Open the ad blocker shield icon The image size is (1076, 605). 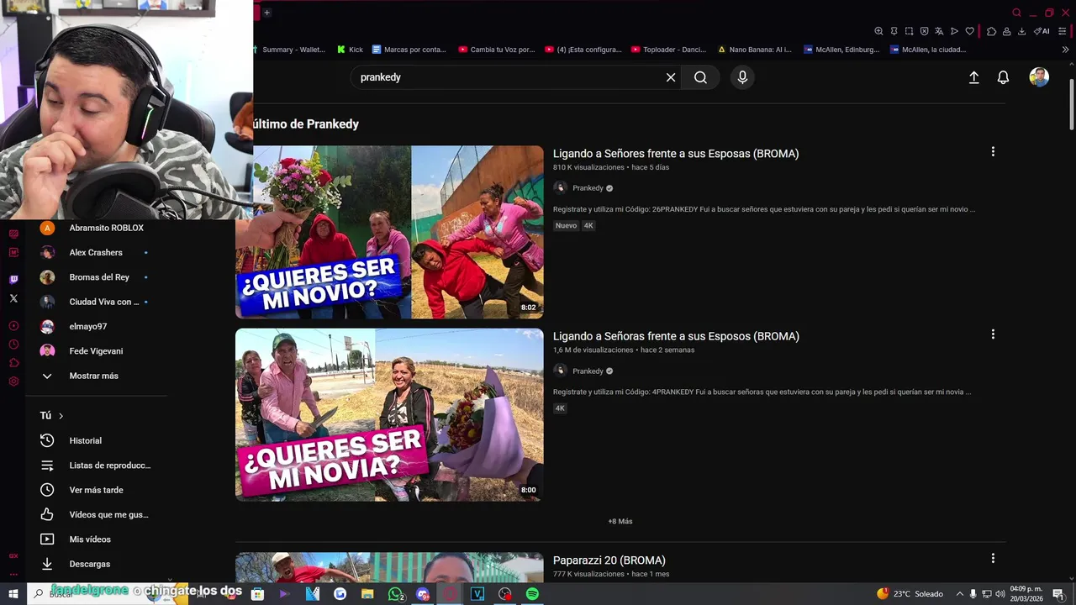(924, 31)
